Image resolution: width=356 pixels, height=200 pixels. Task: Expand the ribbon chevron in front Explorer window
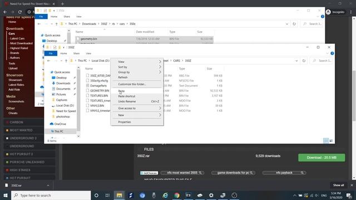(327, 53)
